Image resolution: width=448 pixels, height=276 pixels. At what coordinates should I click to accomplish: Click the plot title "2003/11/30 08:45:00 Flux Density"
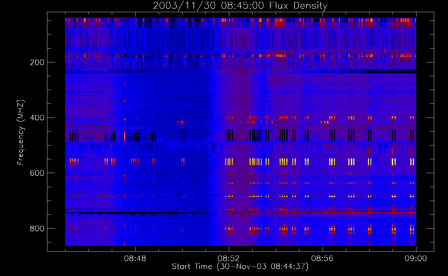click(x=240, y=6)
